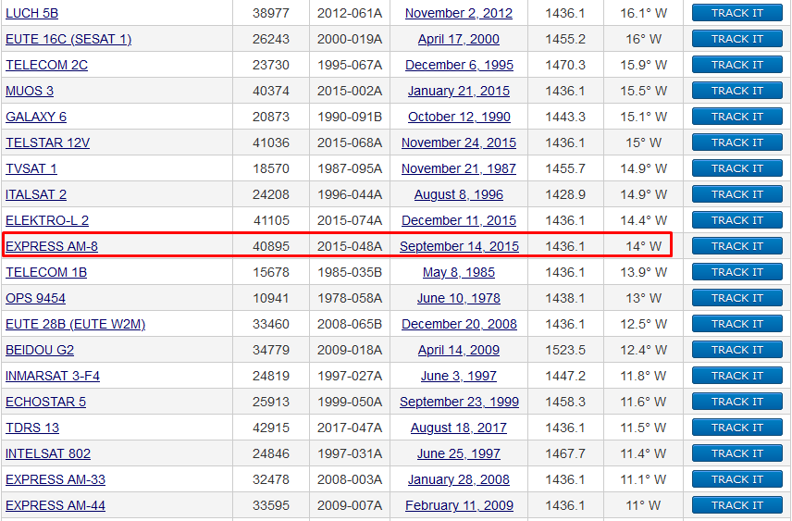Open the LUCH 5B satellite link
The width and height of the screenshot is (792, 521).
(x=31, y=13)
